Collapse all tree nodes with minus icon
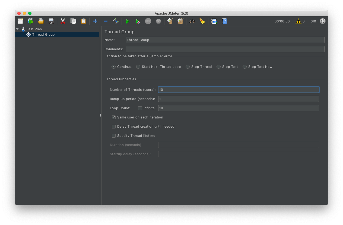 106,21
